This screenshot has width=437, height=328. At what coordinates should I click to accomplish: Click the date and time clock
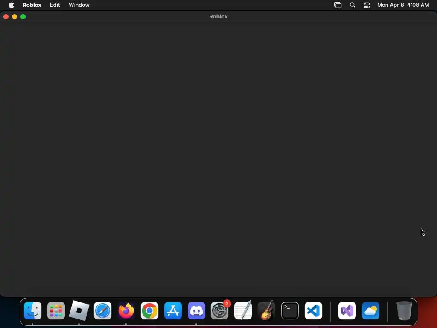click(403, 5)
